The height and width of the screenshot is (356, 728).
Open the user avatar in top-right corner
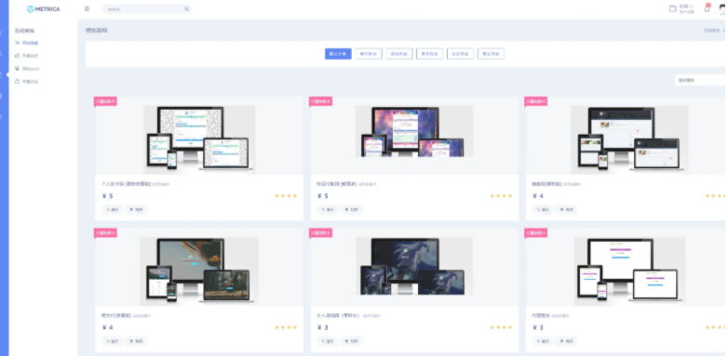pos(722,8)
